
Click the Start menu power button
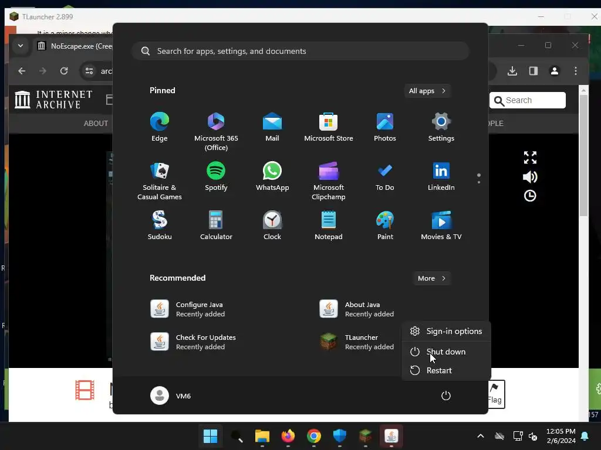coord(446,396)
